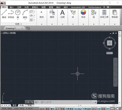Click the Top face of the ViewCube
122x110 pixels.
pyautogui.click(x=109, y=43)
